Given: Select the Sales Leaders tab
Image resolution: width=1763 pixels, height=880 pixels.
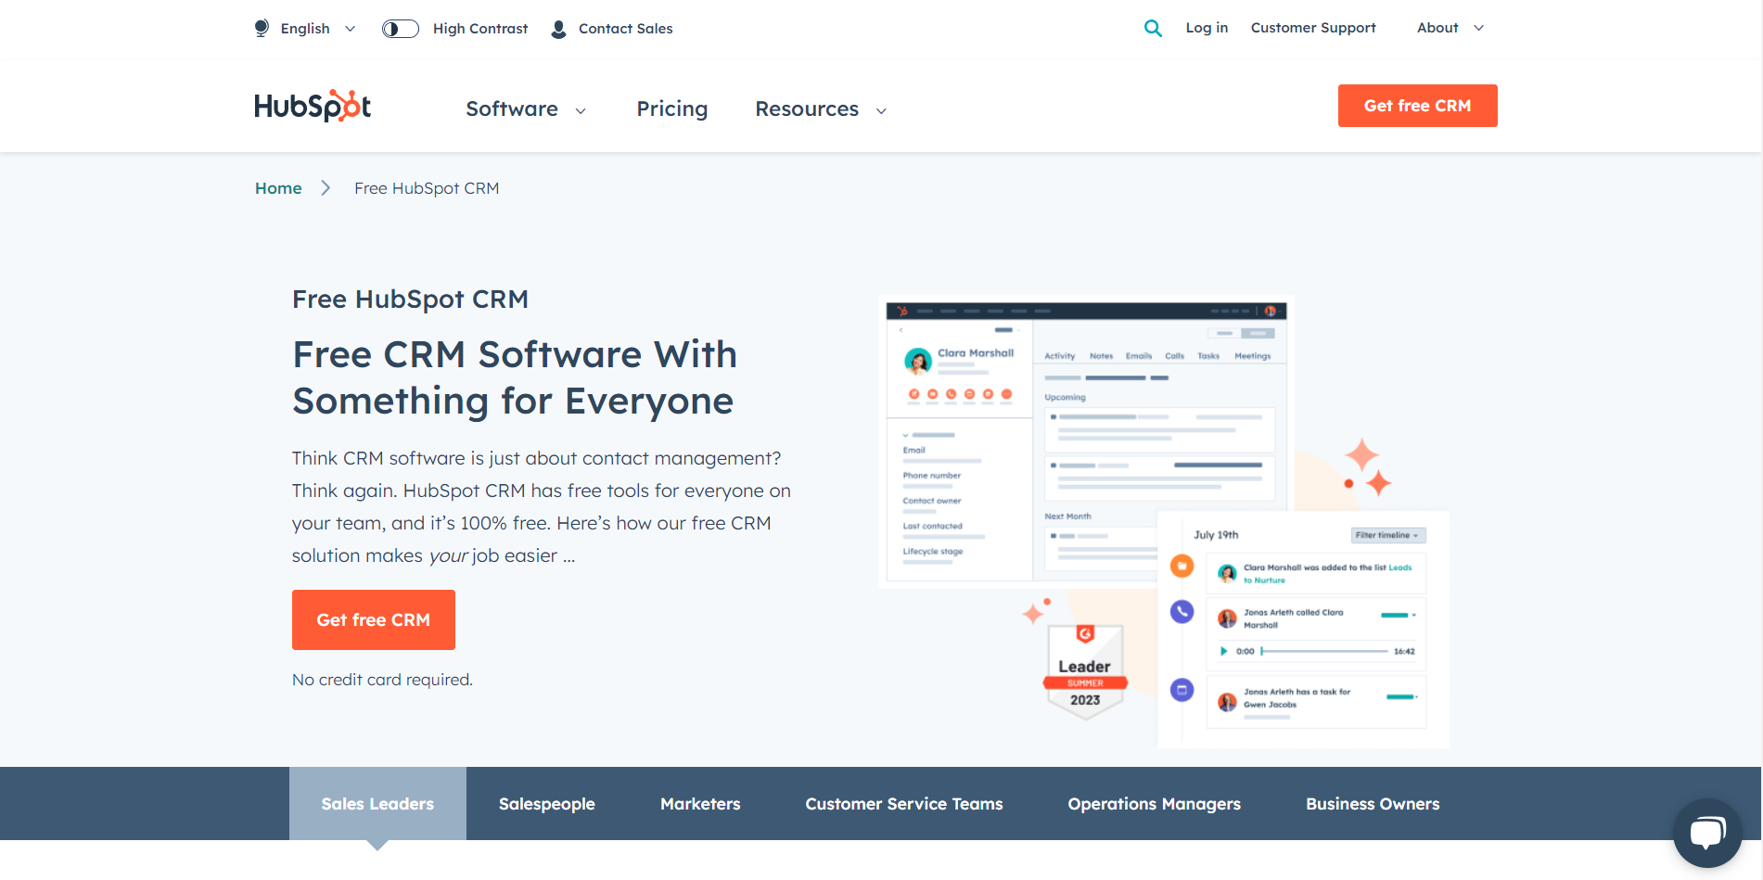Looking at the screenshot, I should tap(377, 804).
